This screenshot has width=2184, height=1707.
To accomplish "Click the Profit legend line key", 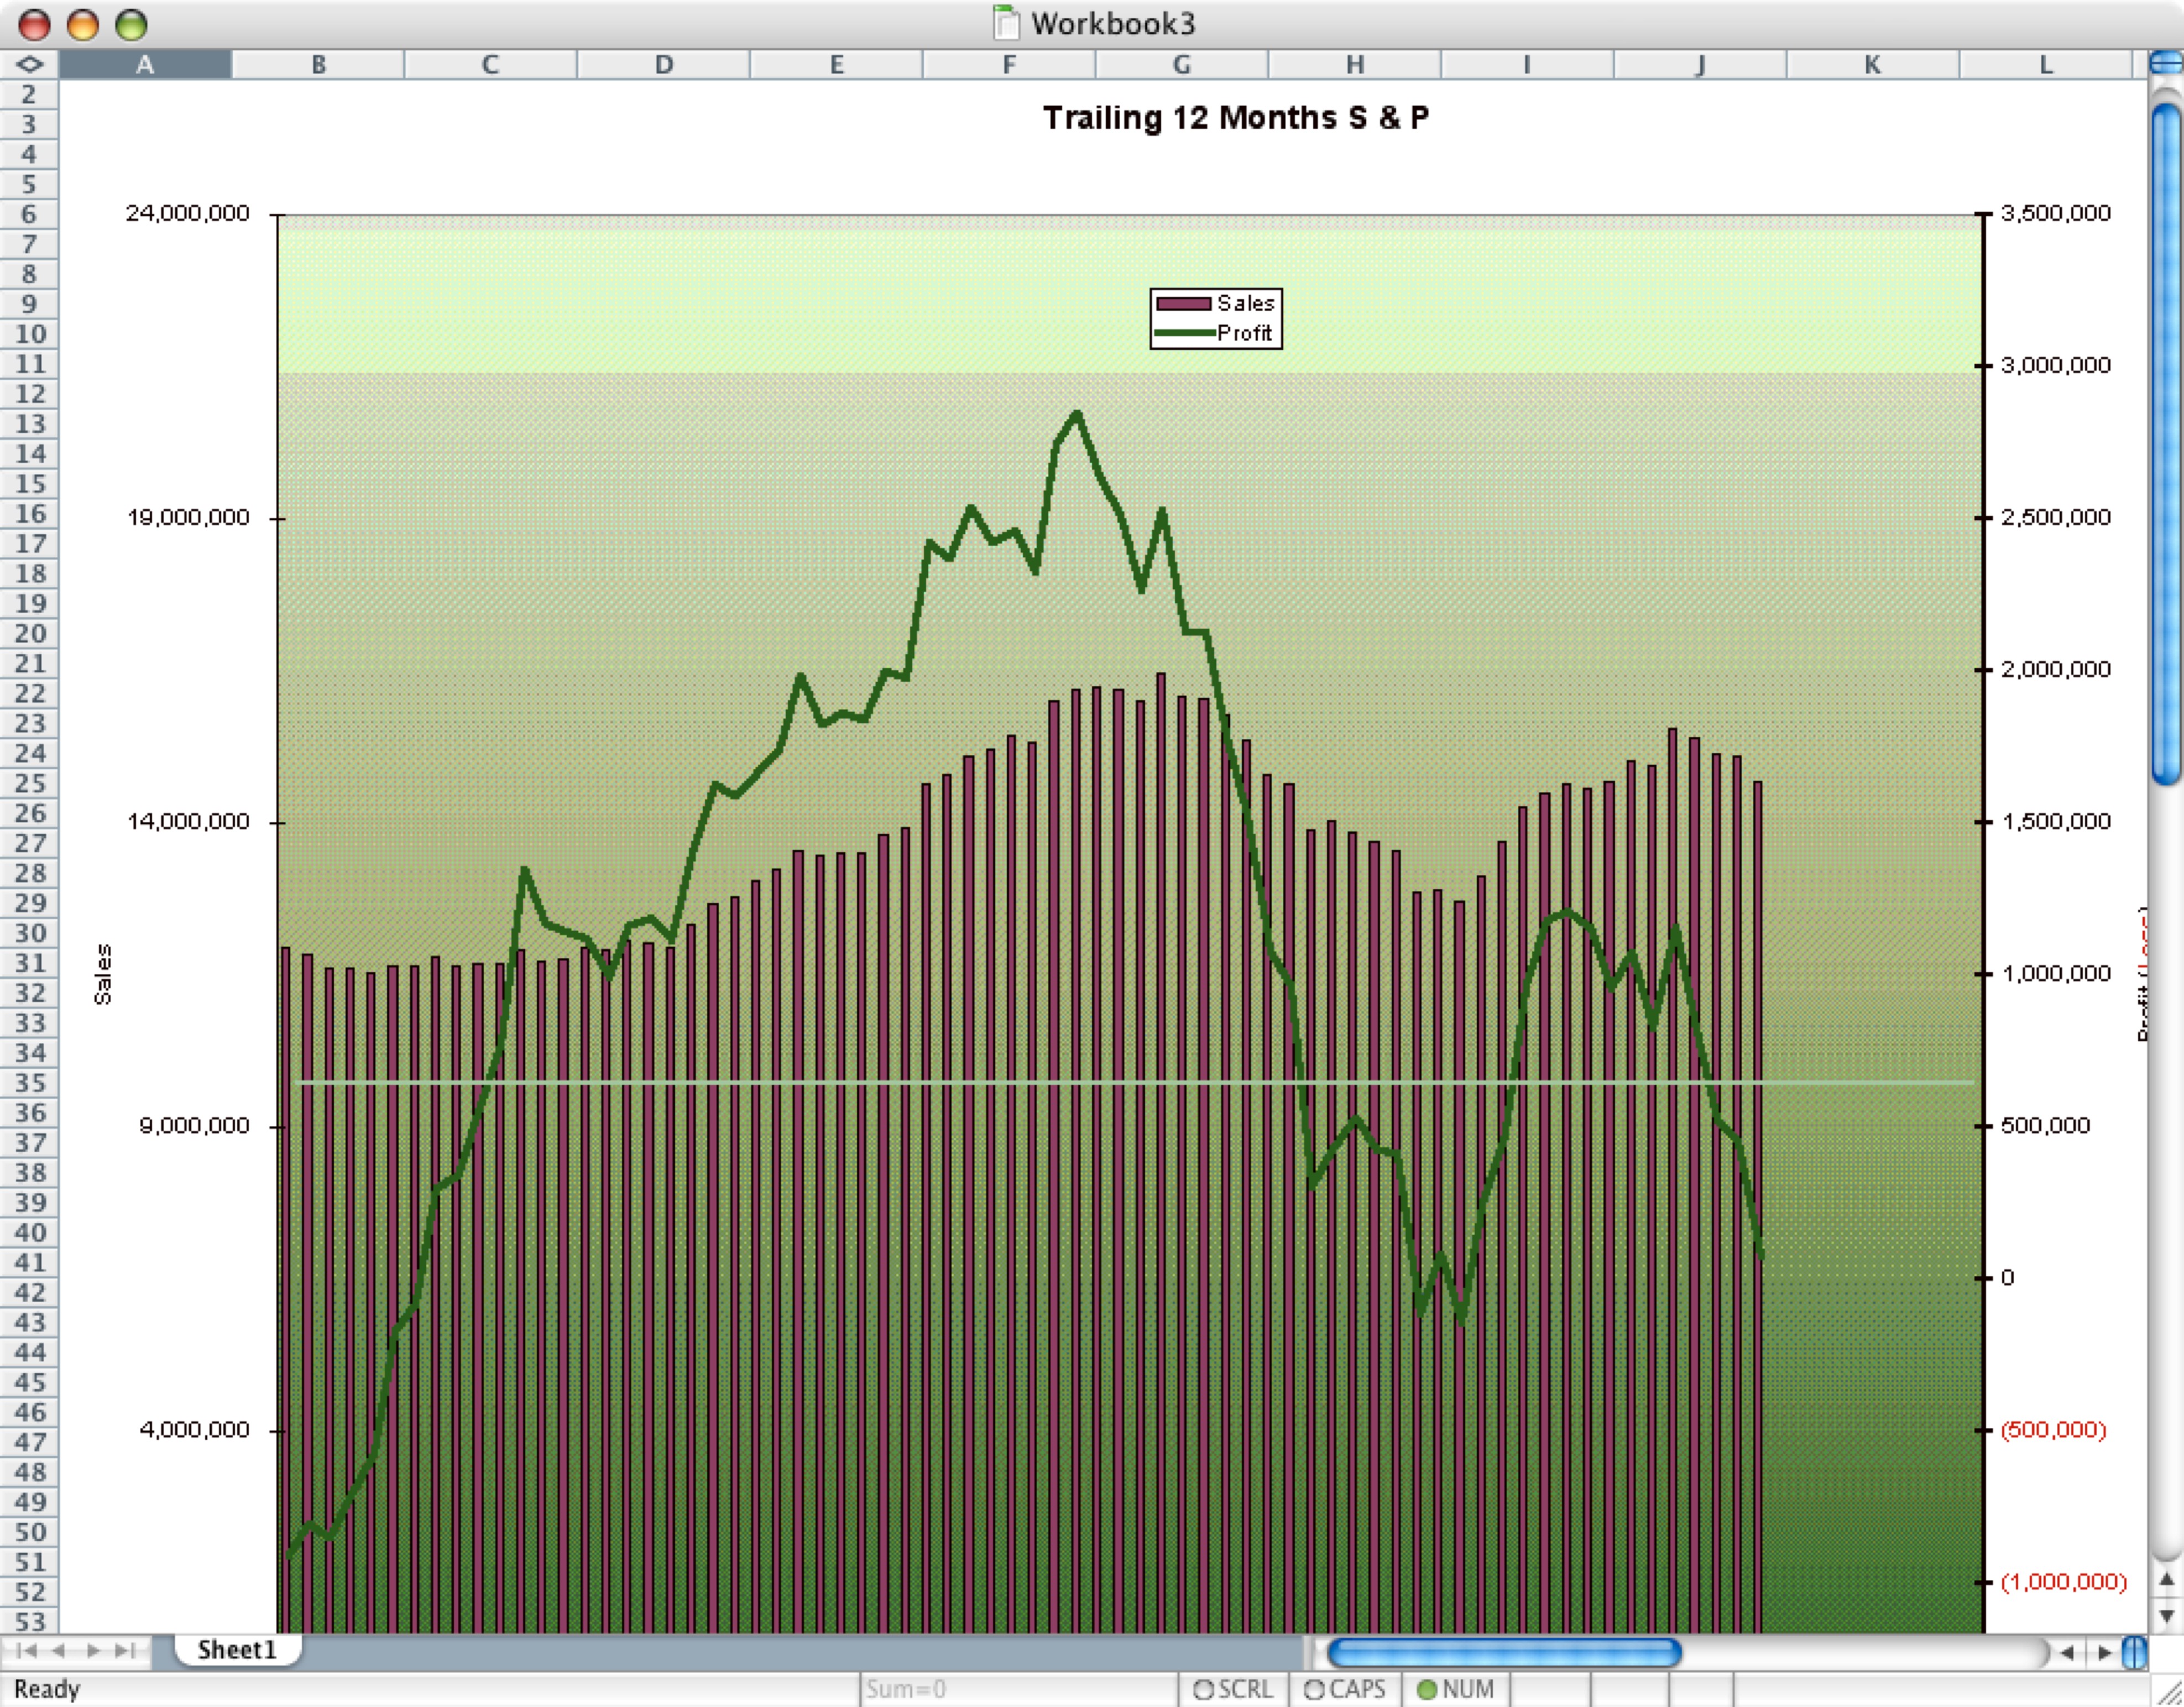I will (1185, 332).
